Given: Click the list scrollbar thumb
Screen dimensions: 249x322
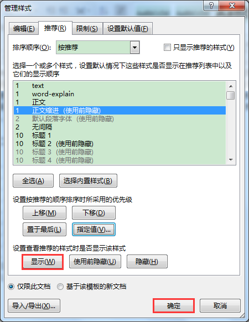Looking at the screenshot, I should tap(231, 96).
